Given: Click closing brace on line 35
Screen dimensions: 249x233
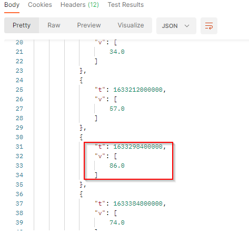Looking at the screenshot, I should (x=81, y=185).
